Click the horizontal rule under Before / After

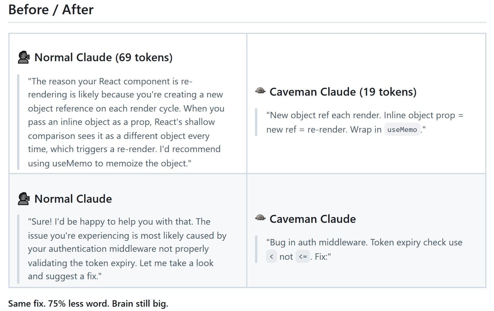[x=247, y=22]
